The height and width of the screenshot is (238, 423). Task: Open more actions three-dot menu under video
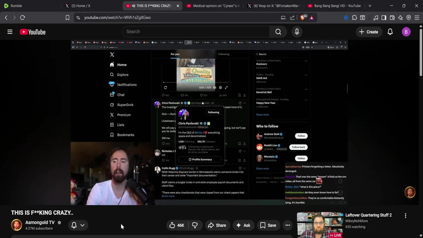[x=288, y=225]
